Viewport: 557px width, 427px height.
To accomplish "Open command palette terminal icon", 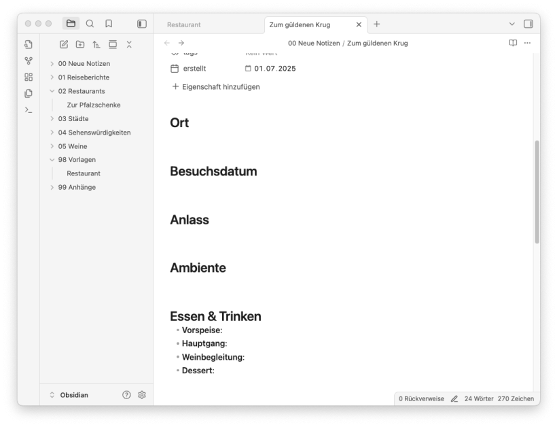I will tap(29, 109).
